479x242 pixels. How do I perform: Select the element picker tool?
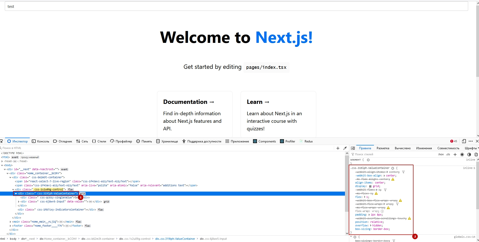(2, 141)
